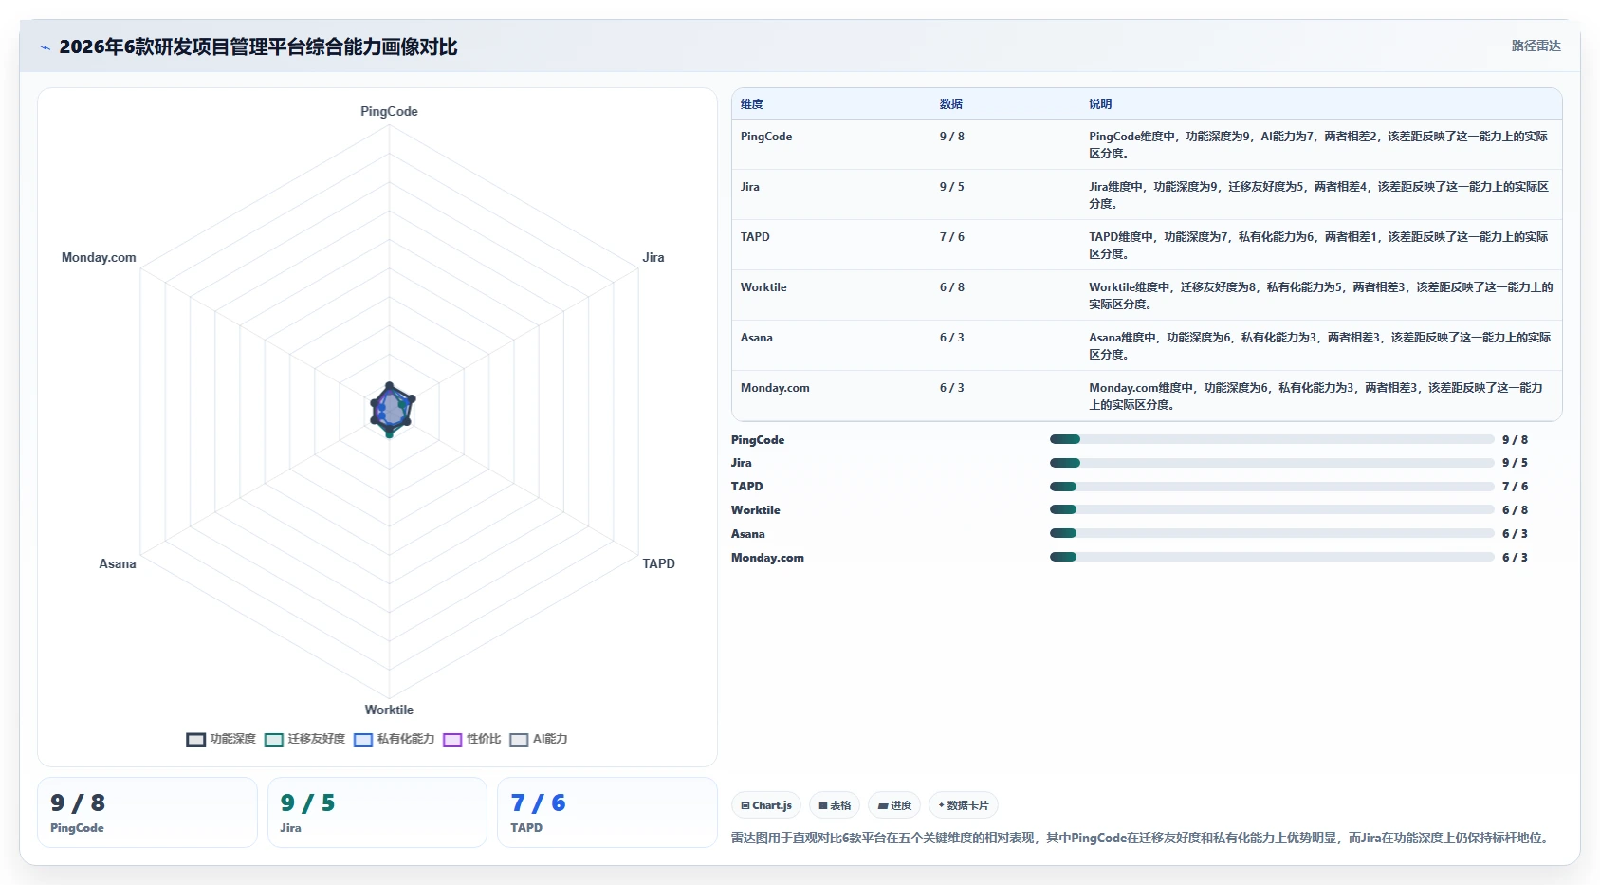Image resolution: width=1600 pixels, height=885 pixels.
Task: Click Jira in the table's 维度 column
Action: tap(750, 187)
